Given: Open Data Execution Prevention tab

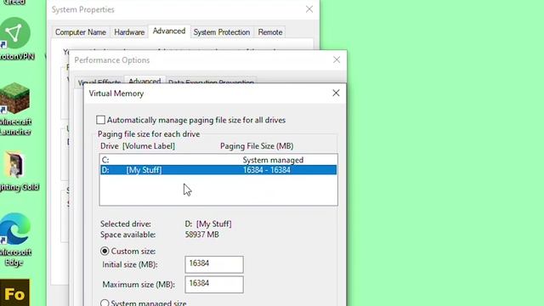Looking at the screenshot, I should click(x=211, y=82).
